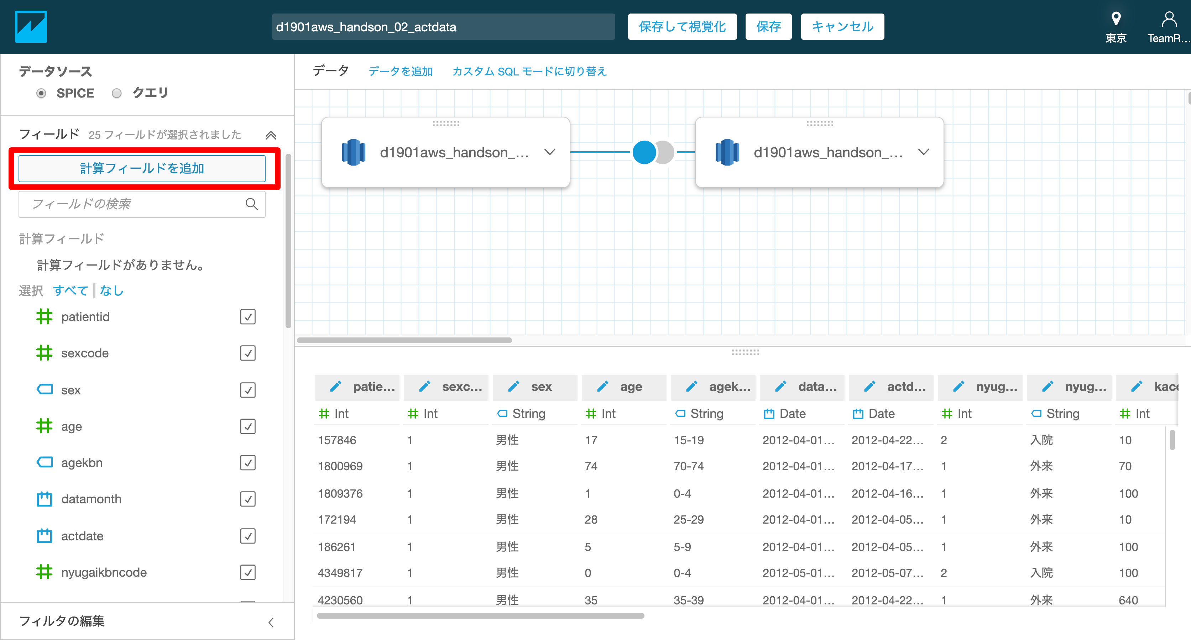Click the 保存 button

tap(768, 27)
